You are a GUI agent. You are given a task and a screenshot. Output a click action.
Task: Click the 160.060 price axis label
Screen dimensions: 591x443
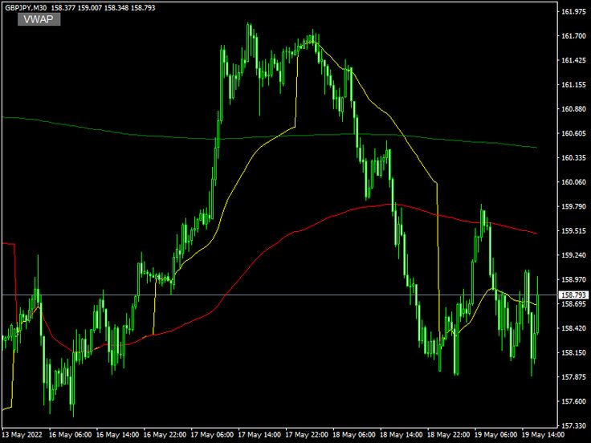click(x=573, y=182)
